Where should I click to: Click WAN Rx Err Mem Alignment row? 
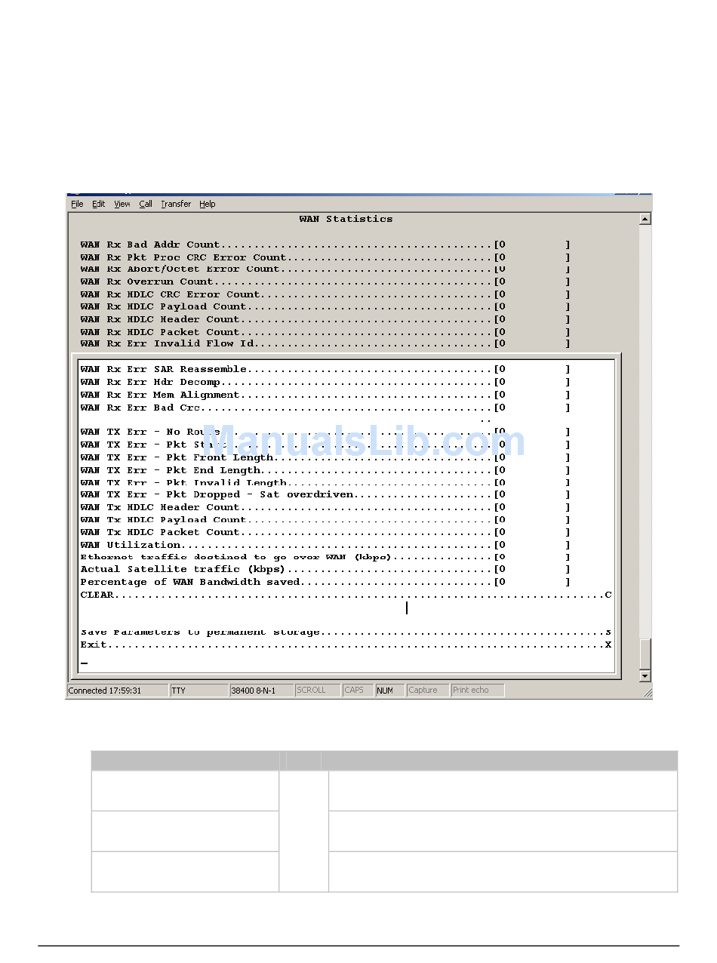(325, 395)
